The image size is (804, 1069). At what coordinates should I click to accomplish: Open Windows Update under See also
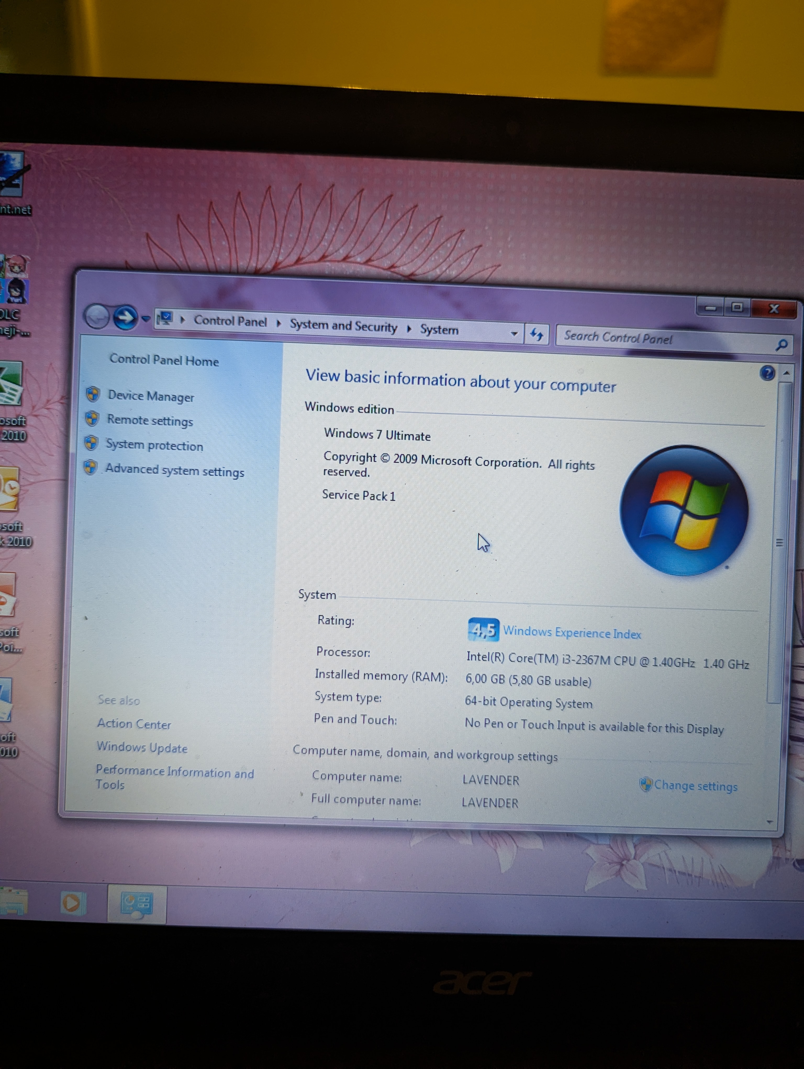(x=142, y=747)
